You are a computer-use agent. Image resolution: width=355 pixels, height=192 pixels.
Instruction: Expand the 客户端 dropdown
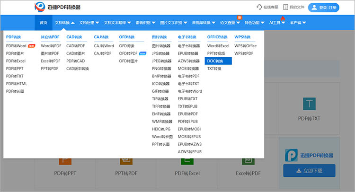pyautogui.click(x=298, y=23)
